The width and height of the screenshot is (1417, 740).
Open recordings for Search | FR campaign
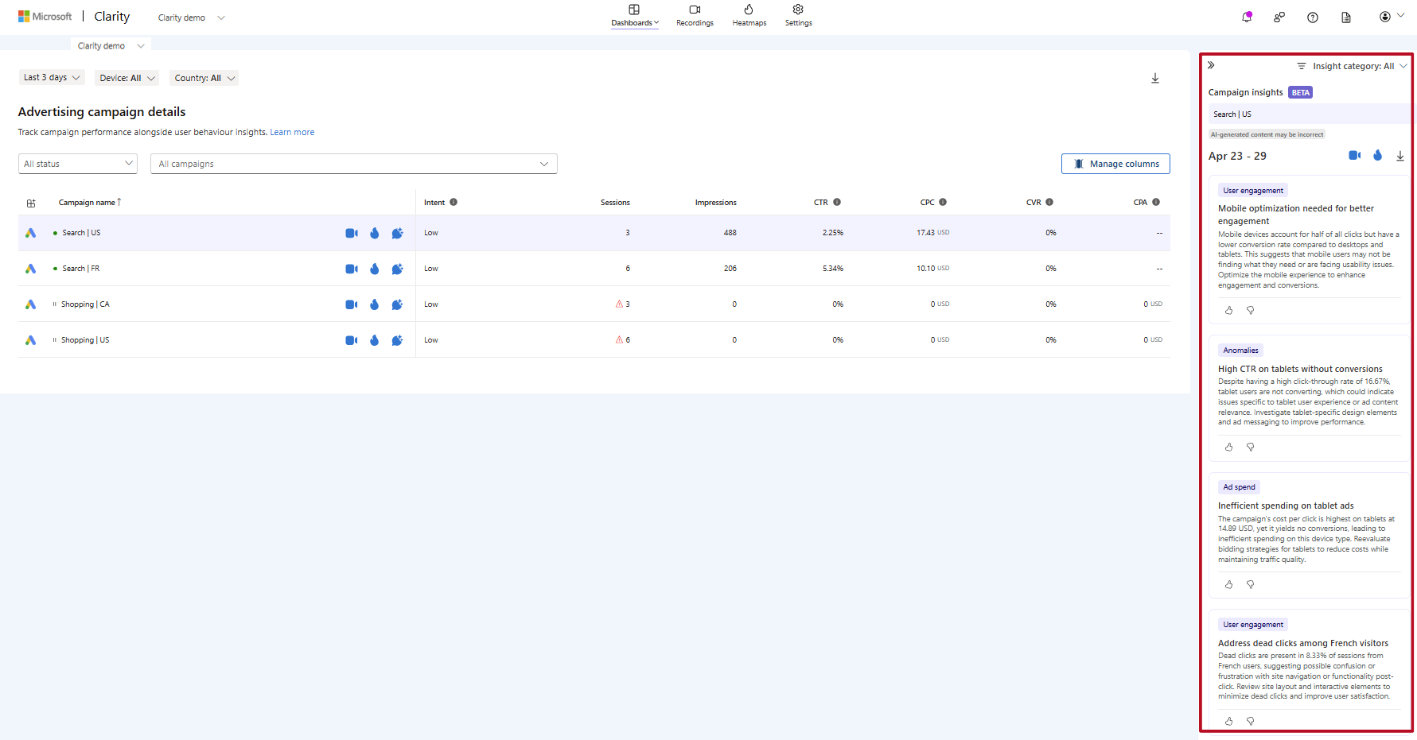click(351, 269)
